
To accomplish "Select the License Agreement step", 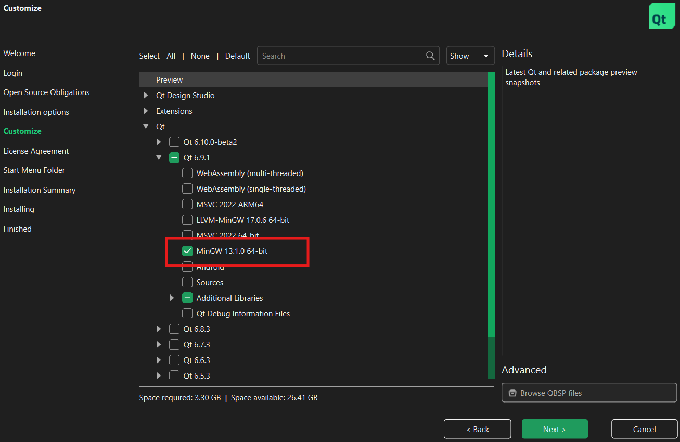I will (36, 151).
